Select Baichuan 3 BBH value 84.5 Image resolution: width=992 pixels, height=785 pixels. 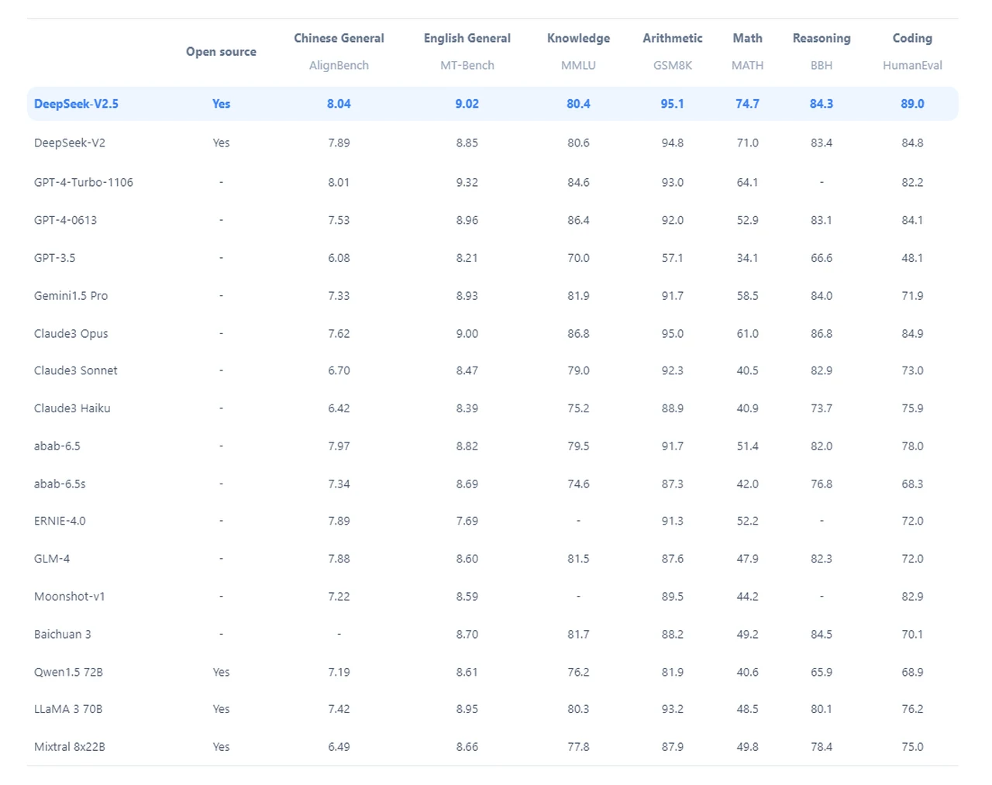click(821, 635)
